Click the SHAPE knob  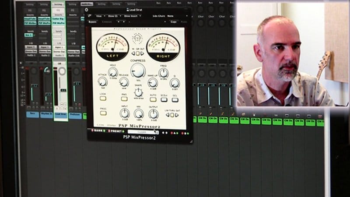138,92
